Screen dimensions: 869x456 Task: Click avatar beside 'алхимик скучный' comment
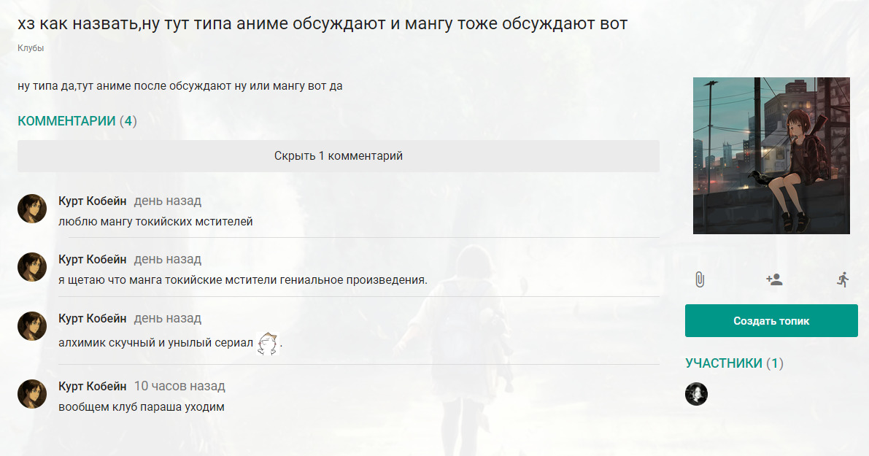(x=32, y=326)
